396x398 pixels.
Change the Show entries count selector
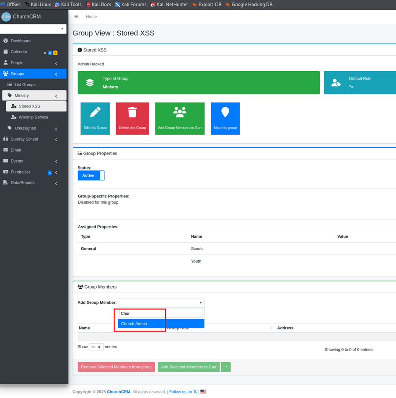(x=96, y=347)
